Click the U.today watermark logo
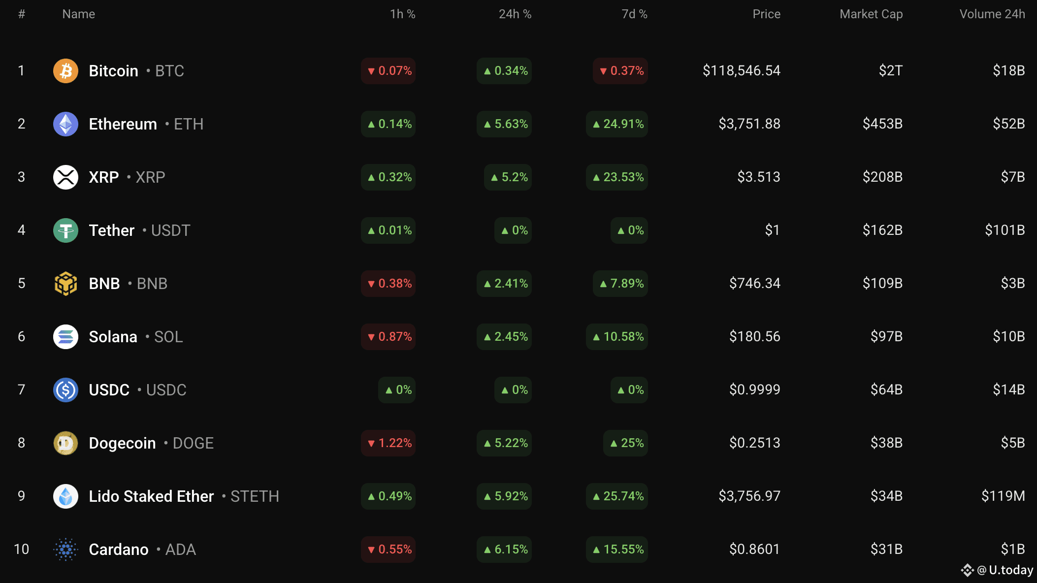 point(997,570)
